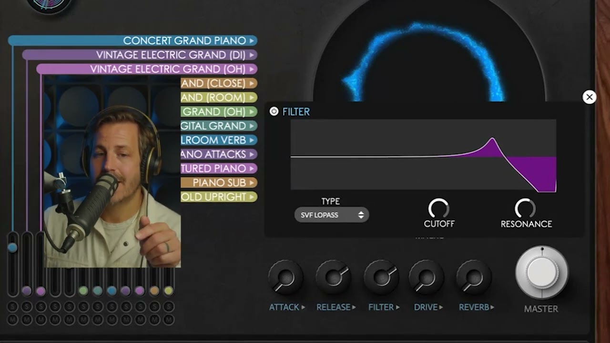Image resolution: width=610 pixels, height=343 pixels.
Task: Mute the orange Piano Sub channel
Action: pyautogui.click(x=154, y=320)
